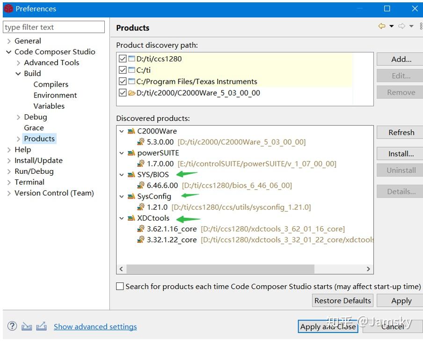The height and width of the screenshot is (341, 423).
Task: Select Compilers under Build
Action: tap(51, 84)
